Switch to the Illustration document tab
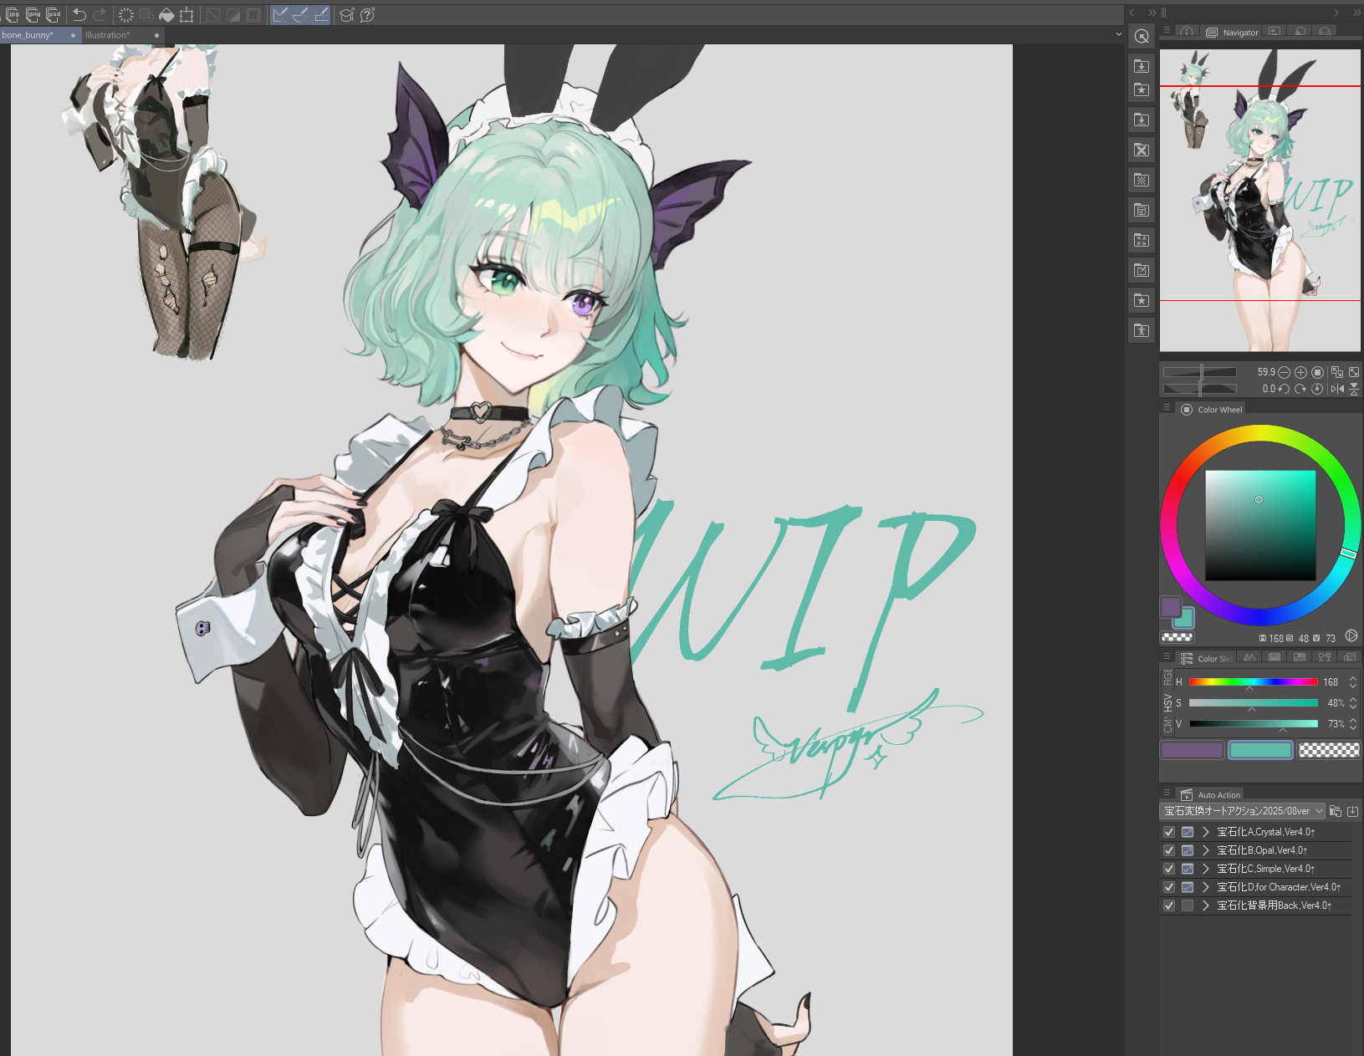This screenshot has height=1056, width=1364. click(109, 35)
